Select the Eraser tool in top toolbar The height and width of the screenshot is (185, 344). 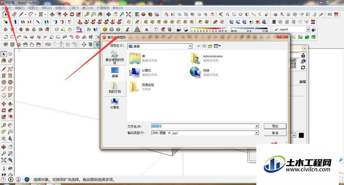tap(14, 14)
